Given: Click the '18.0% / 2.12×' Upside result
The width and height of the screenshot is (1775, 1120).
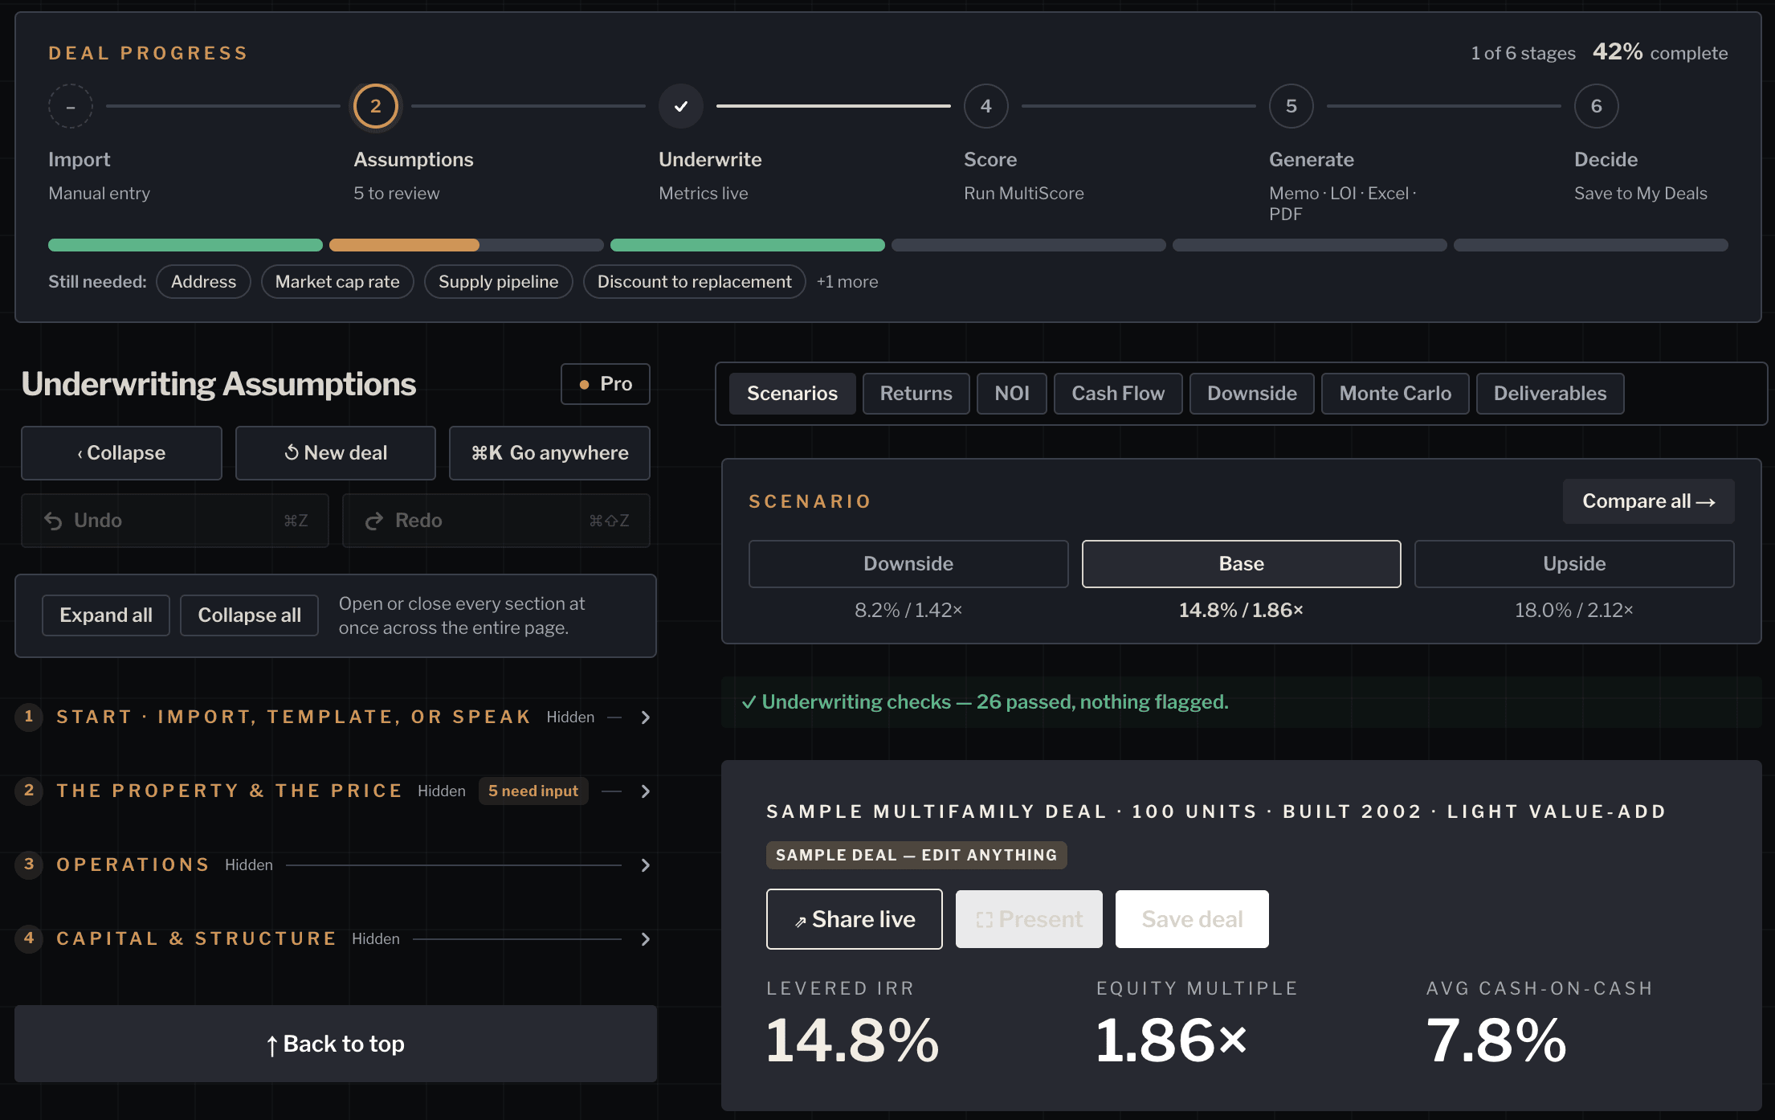Looking at the screenshot, I should 1574,611.
